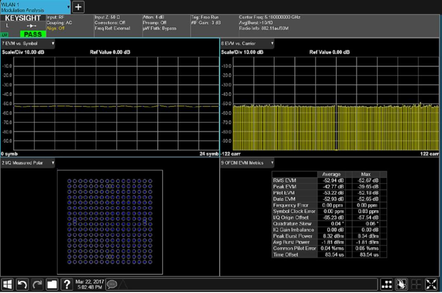Open the I/Q Measured Polar window dropdown

click(x=53, y=163)
